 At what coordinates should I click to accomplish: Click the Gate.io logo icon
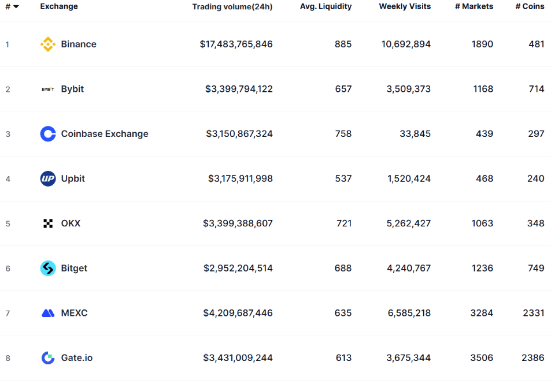click(48, 357)
